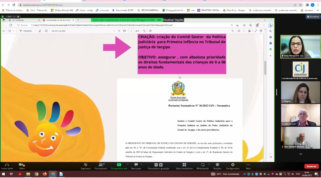
Task: Click the red Encerrar button
Action: coord(311,166)
